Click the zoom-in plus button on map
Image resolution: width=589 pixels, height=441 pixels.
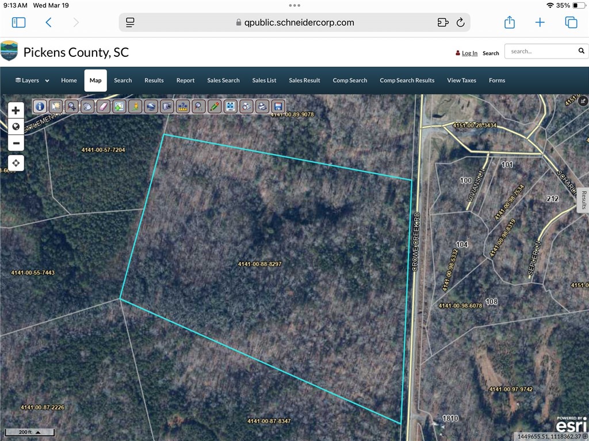click(x=16, y=110)
